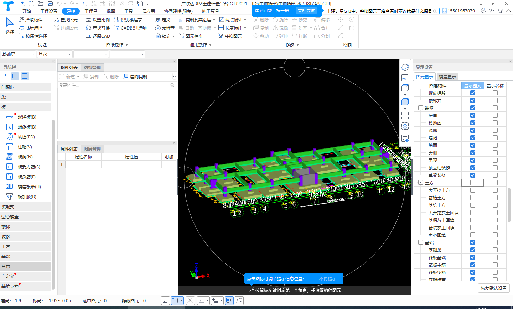This screenshot has width=513, height=309.
Task: Click the orbit view icon above 2D
Action: [405, 67]
